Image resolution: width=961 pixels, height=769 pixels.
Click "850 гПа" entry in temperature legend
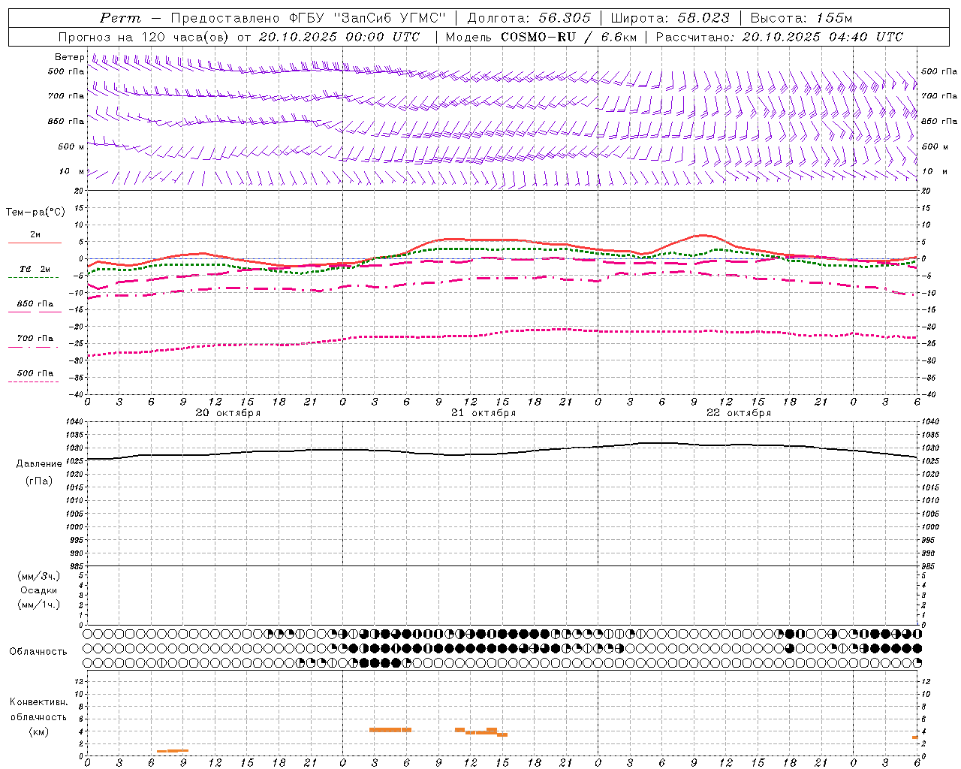coord(35,304)
